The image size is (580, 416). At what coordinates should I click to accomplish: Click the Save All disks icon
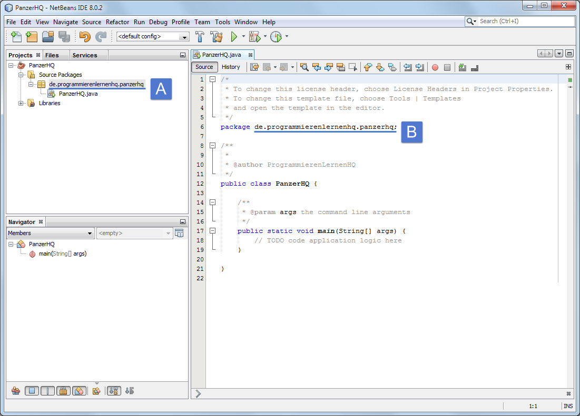click(64, 36)
